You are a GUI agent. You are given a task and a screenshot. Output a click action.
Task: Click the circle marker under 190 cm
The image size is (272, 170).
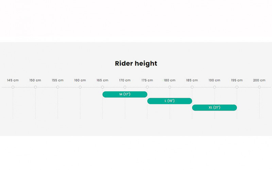coord(215,87)
